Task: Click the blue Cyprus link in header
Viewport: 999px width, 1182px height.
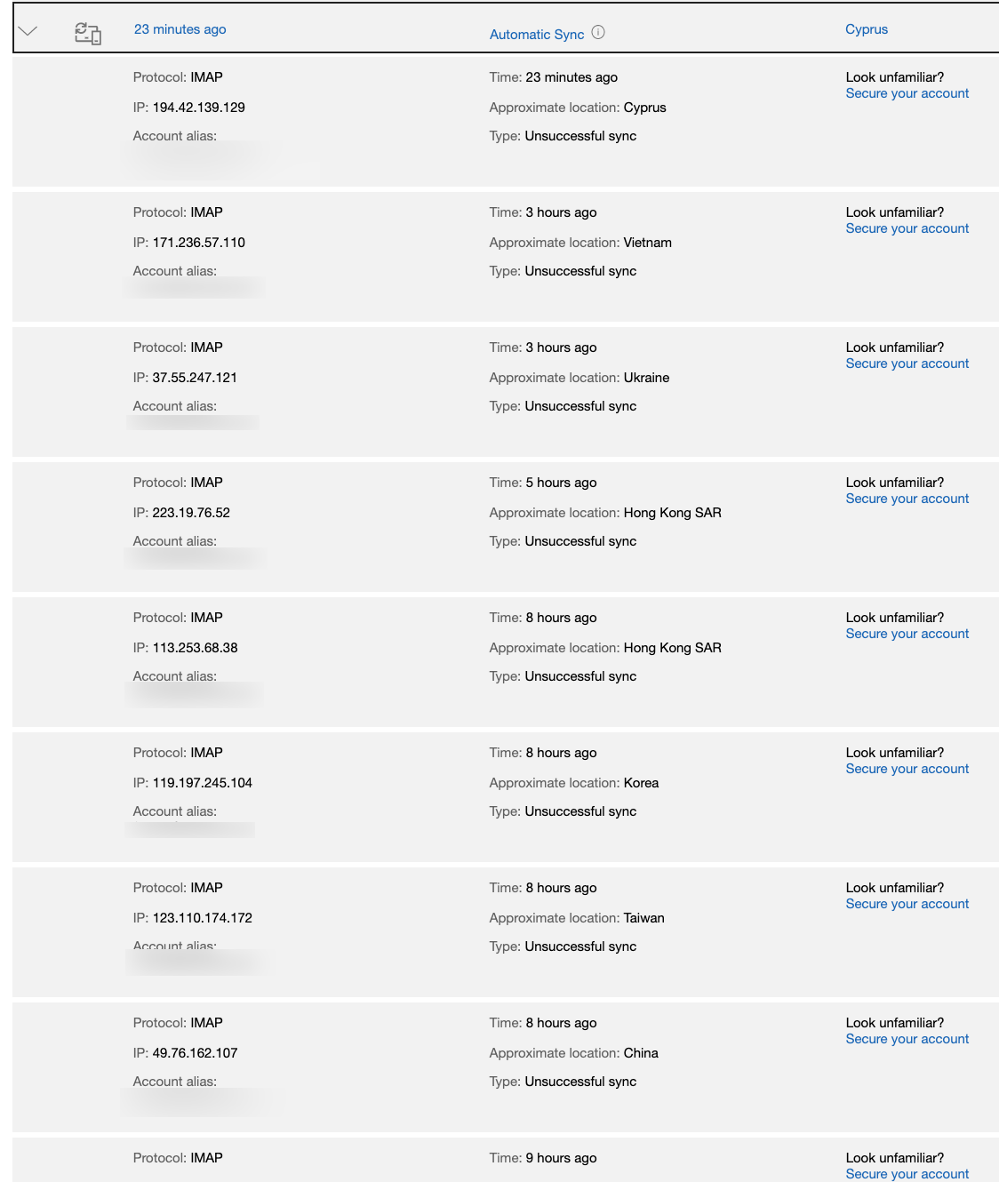Action: click(x=867, y=29)
